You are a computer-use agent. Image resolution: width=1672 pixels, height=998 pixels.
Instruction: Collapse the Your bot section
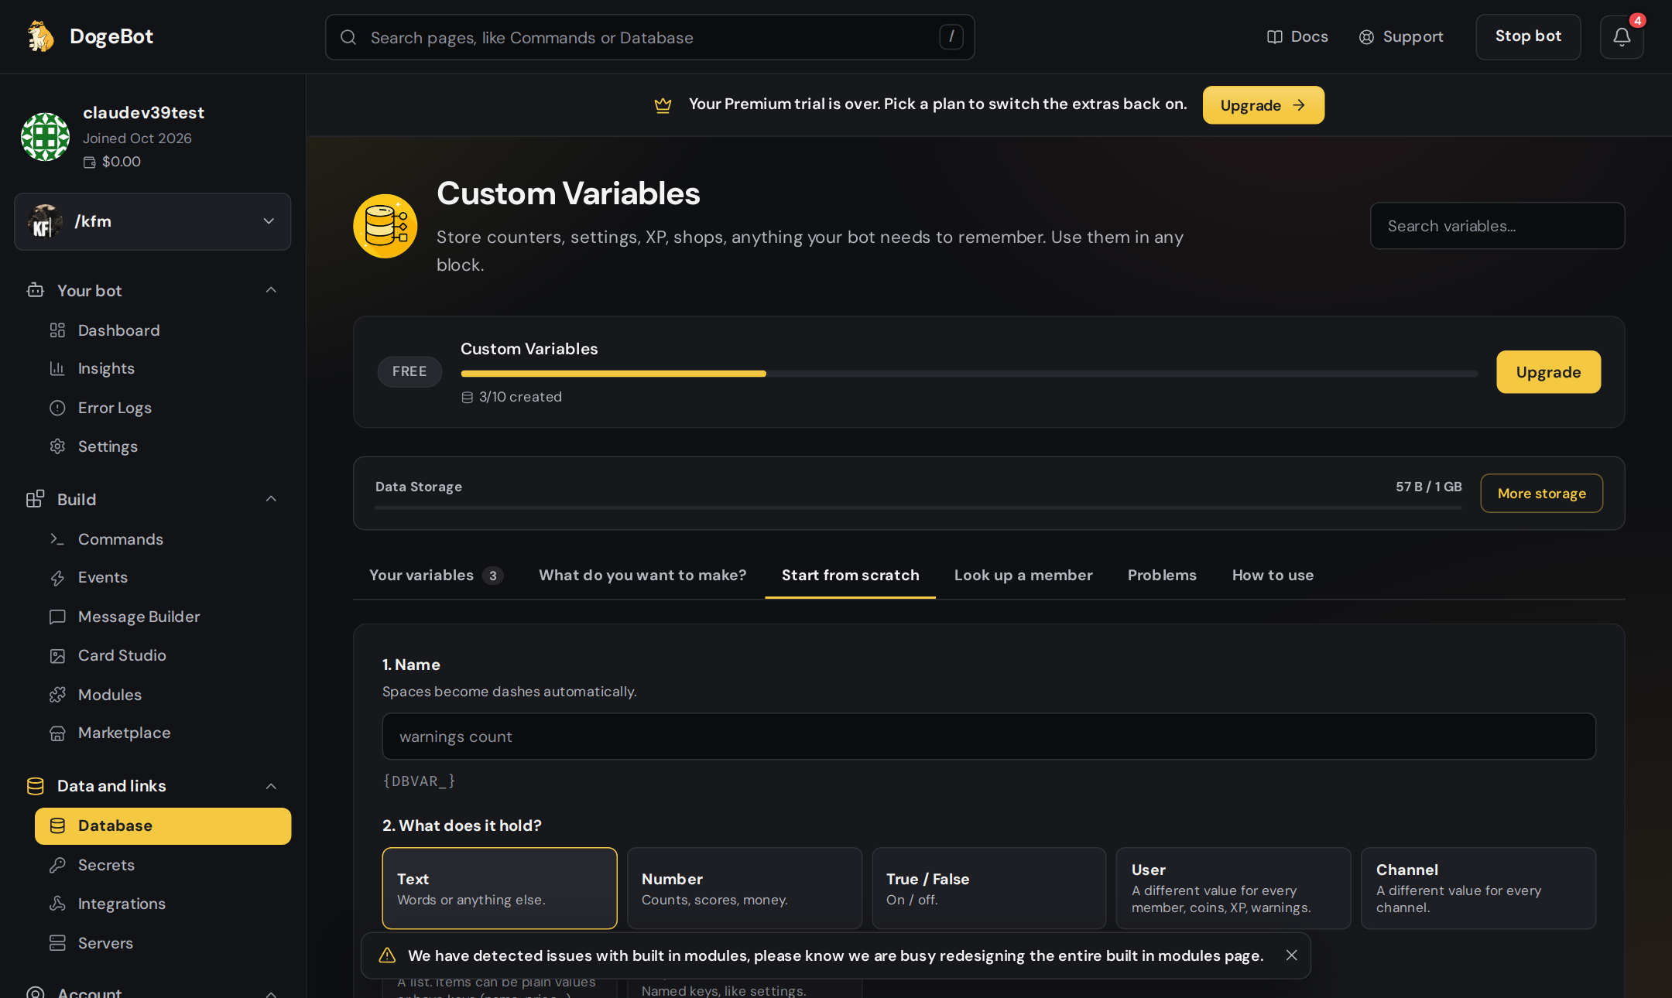tap(271, 290)
